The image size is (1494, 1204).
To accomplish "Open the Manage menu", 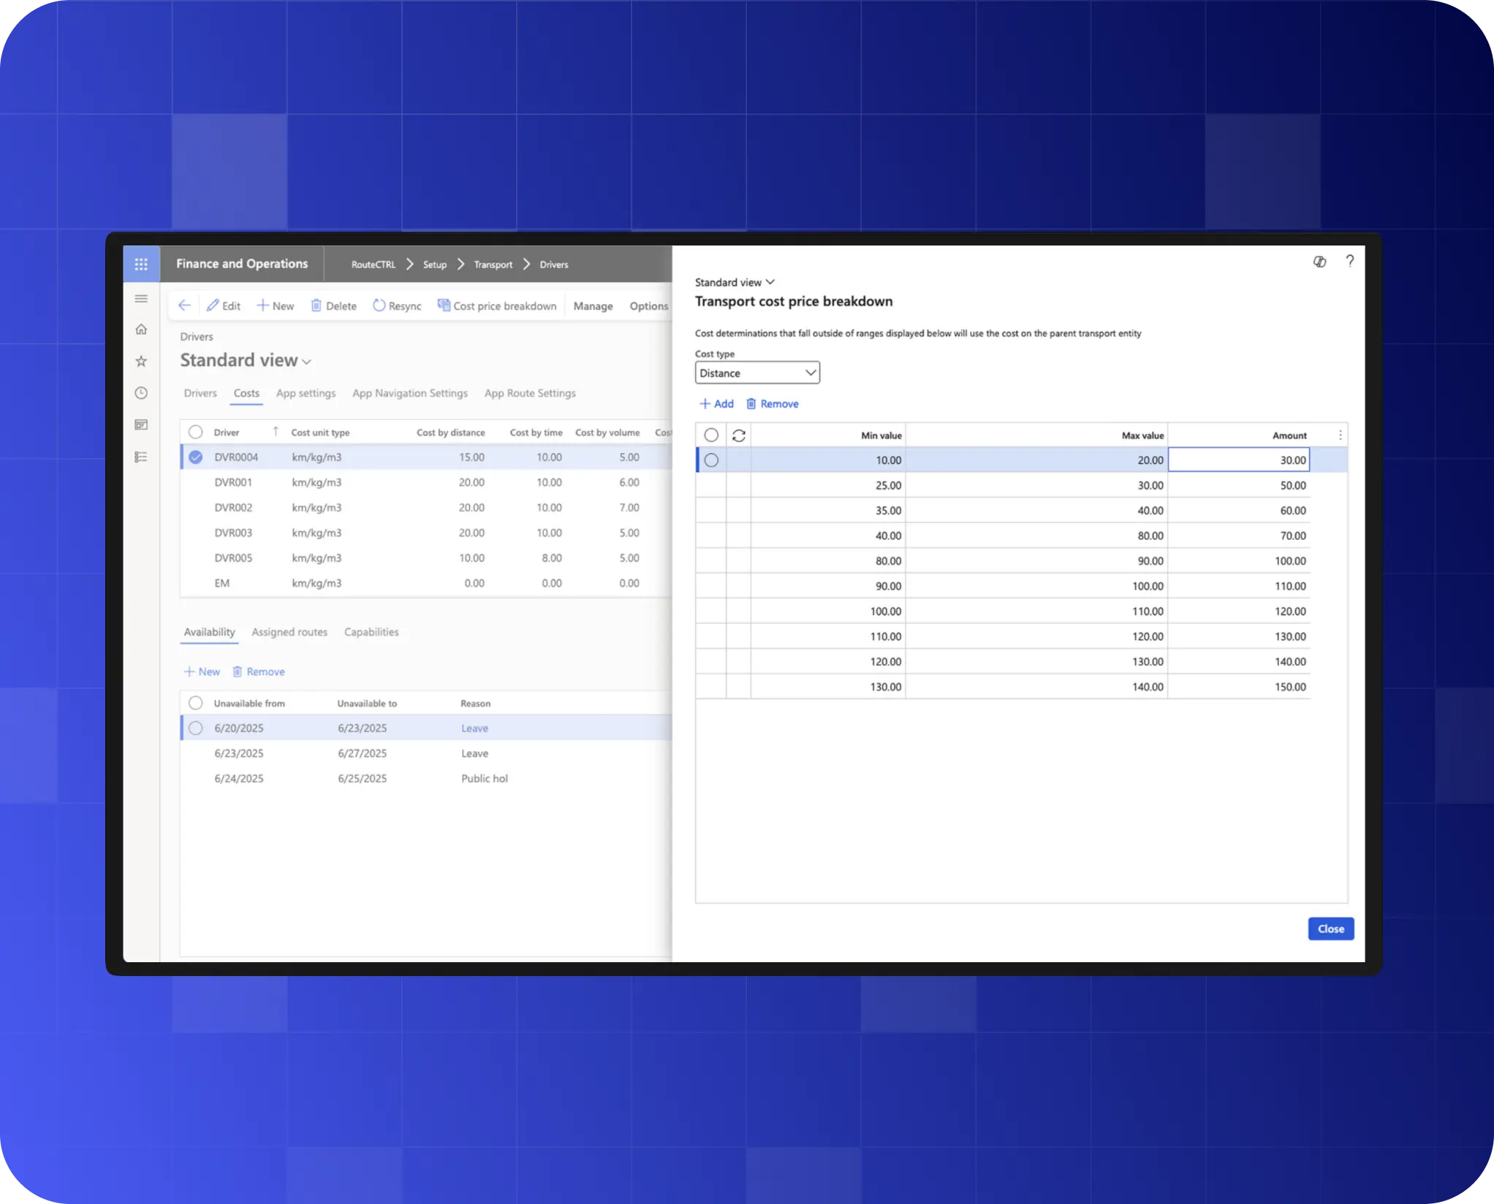I will (x=593, y=306).
